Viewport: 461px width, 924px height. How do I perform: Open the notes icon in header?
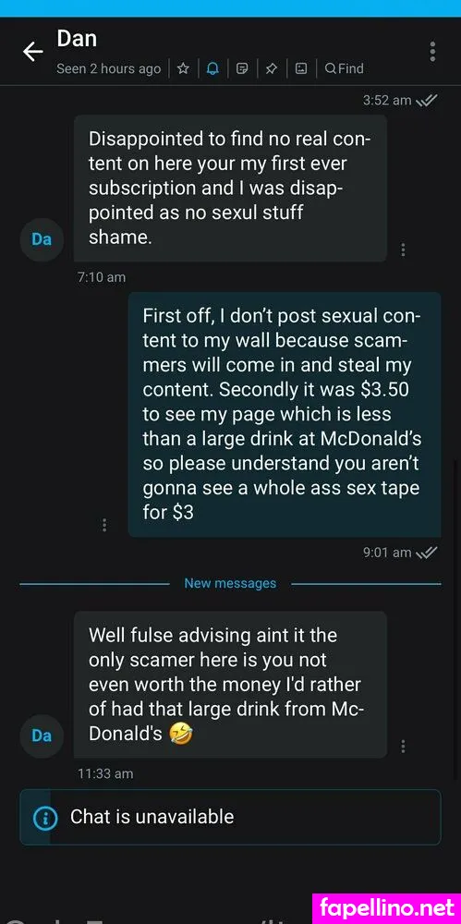242,69
